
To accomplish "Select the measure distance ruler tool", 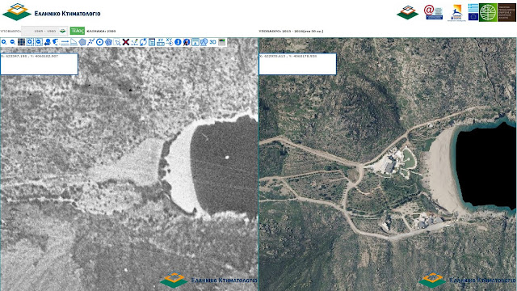I will coord(65,42).
